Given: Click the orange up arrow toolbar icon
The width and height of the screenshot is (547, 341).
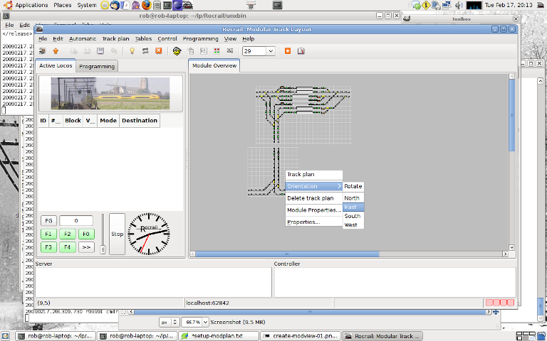Looking at the screenshot, I should [x=56, y=51].
